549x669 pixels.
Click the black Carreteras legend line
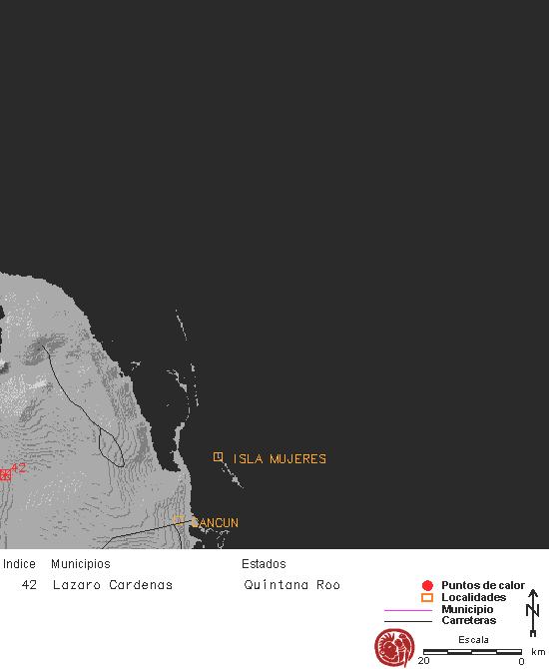[408, 621]
